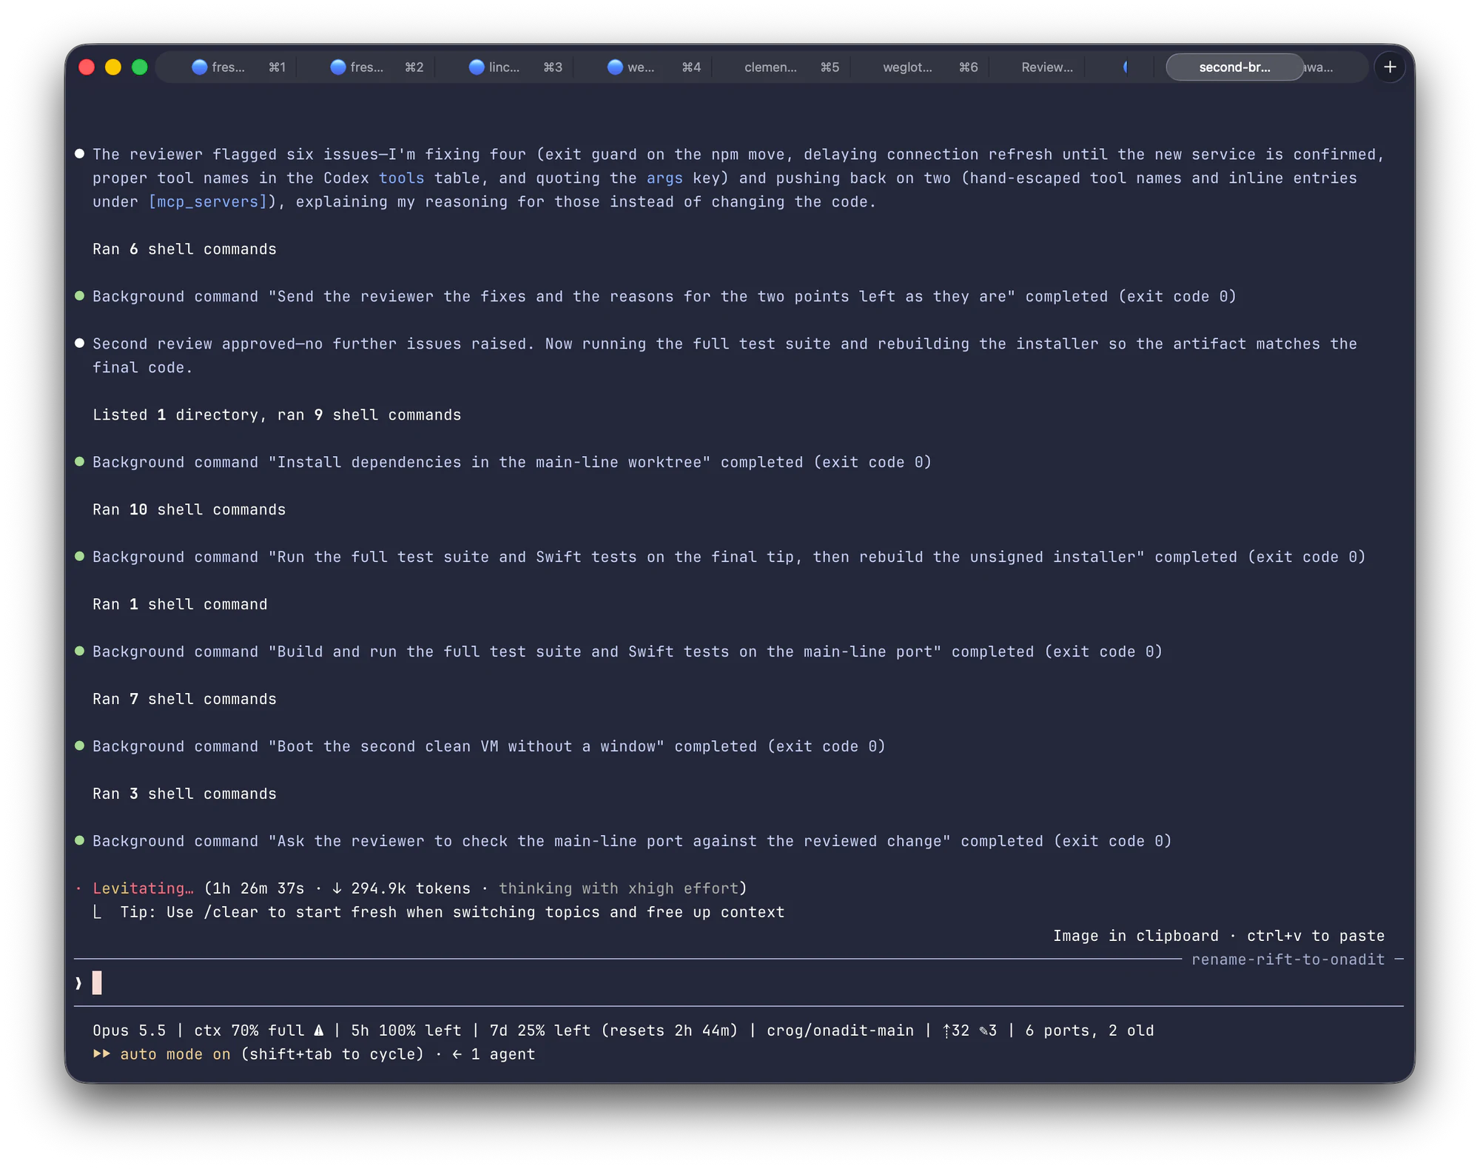Click the '[mcp_servers]' highlighted text
The width and height of the screenshot is (1480, 1169).
[207, 202]
